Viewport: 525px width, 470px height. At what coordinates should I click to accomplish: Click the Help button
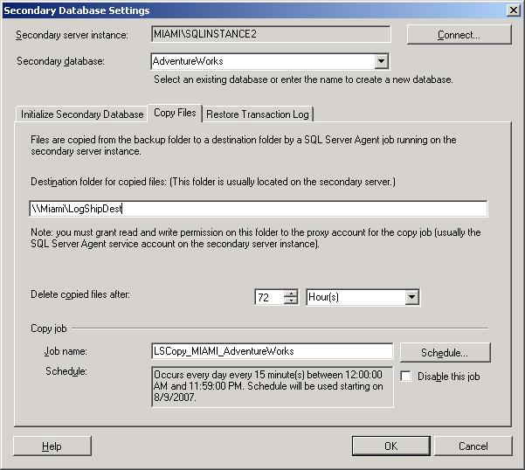click(52, 446)
